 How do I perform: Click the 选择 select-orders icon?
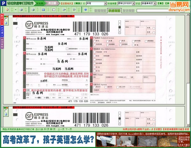[54, 10]
